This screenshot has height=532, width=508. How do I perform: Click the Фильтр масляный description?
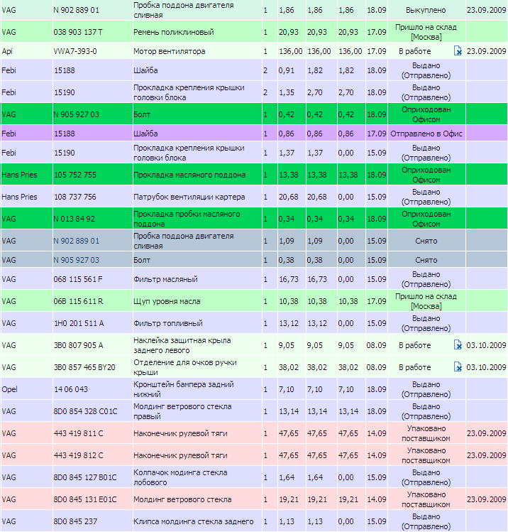(165, 279)
